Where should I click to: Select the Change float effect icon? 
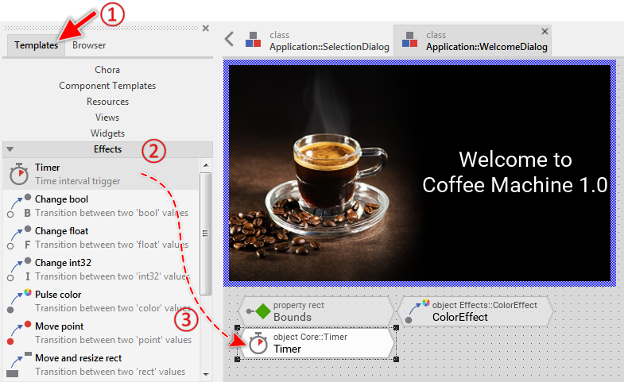pos(17,237)
